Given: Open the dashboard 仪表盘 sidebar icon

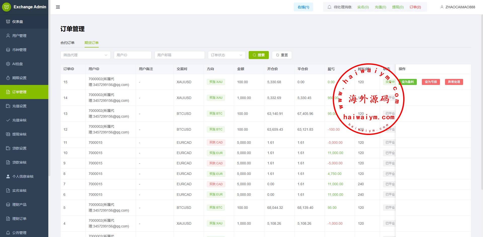Looking at the screenshot, I should [8, 22].
